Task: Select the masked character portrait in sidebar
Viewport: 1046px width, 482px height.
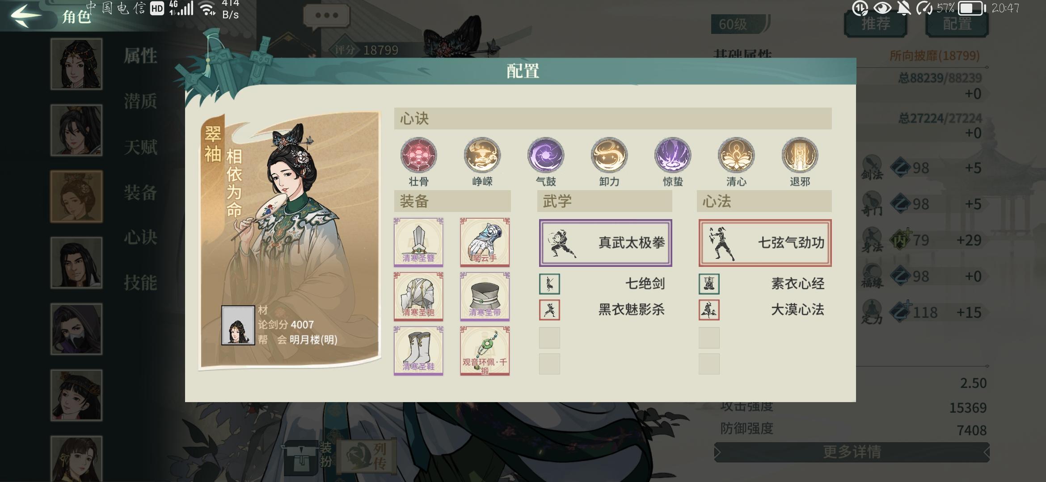Action: click(x=76, y=329)
